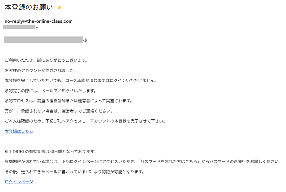Viewport: 286px width, 192px height.
Task: Click the line ご利用いただき、誠にありがとうございます
Action: point(46,60)
